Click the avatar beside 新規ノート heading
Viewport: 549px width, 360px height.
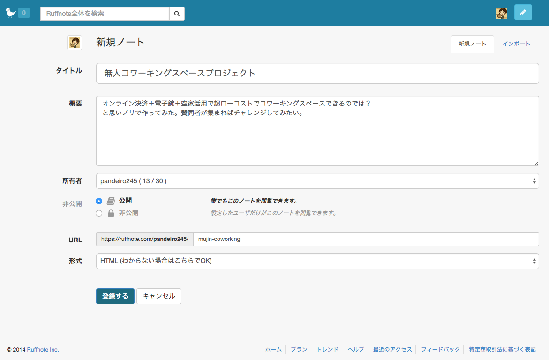coord(75,43)
